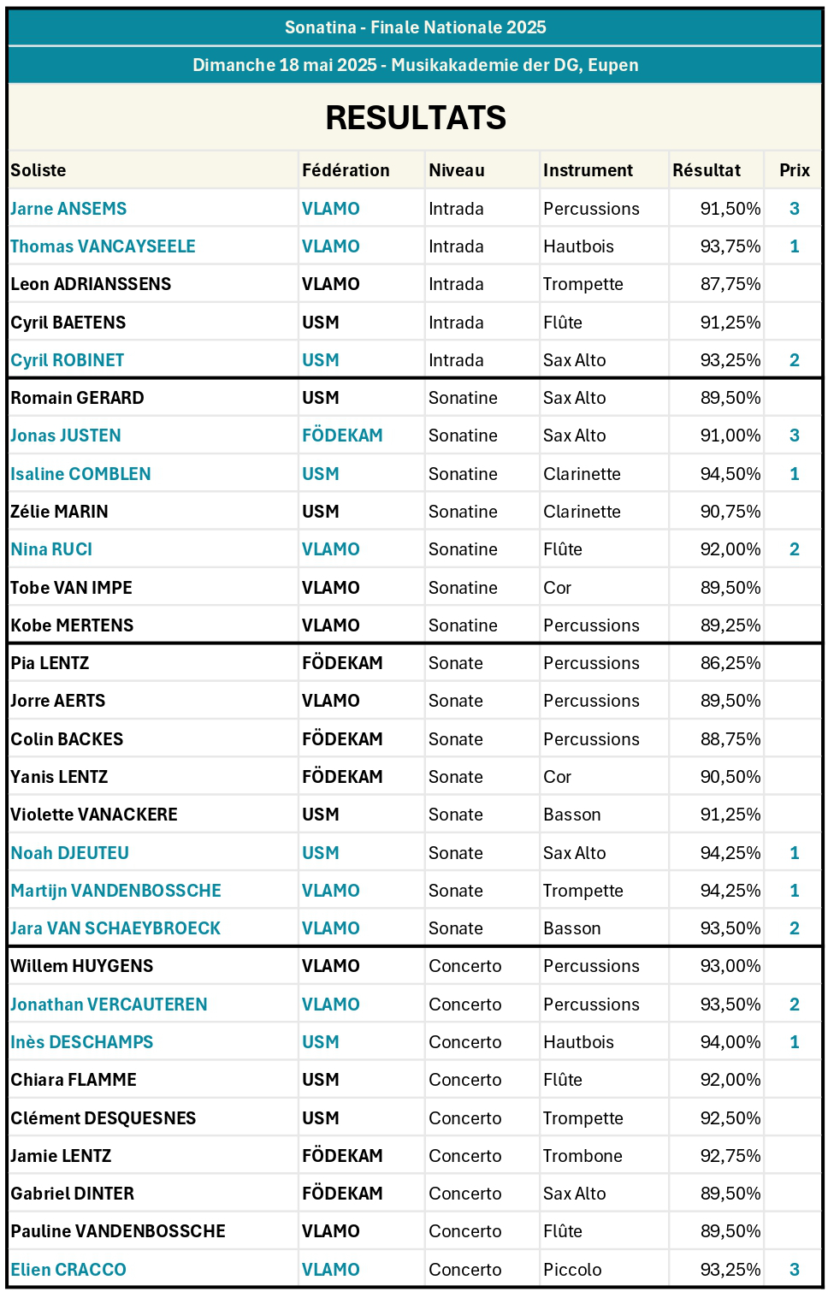Click the FÖDEKAM federation for Jonas JUSTEN
828x1292 pixels.
pos(342,436)
